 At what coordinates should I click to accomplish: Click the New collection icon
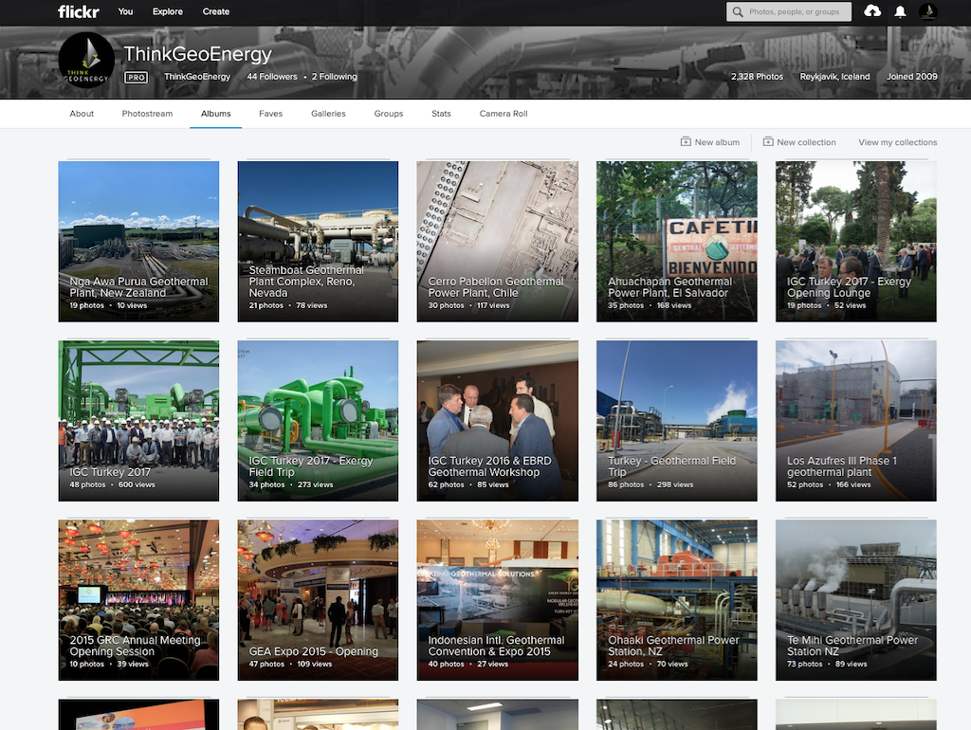(768, 142)
